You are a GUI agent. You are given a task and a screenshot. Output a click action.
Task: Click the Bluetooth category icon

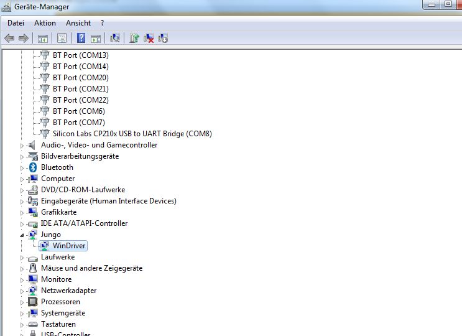[33, 167]
